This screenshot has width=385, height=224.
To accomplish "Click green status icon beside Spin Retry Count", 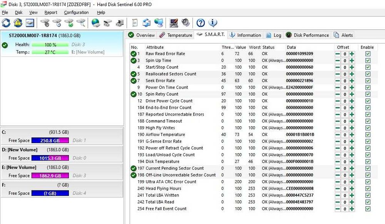I will click(x=133, y=94).
